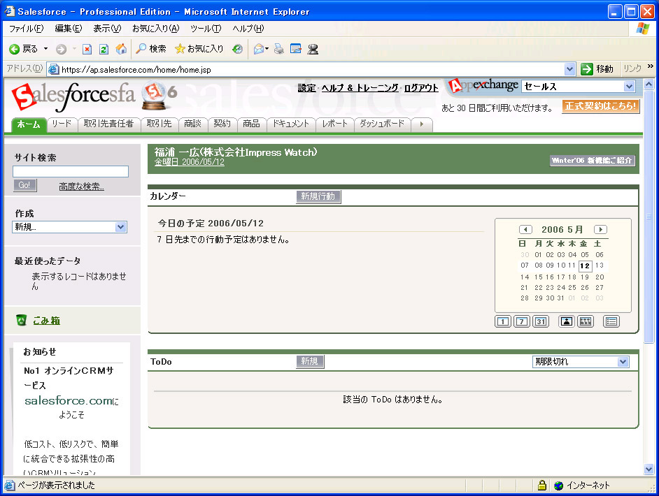
Task: Click the security lock status bar icon
Action: pyautogui.click(x=542, y=486)
